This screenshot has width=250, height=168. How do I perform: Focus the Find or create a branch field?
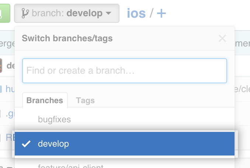[125, 71]
